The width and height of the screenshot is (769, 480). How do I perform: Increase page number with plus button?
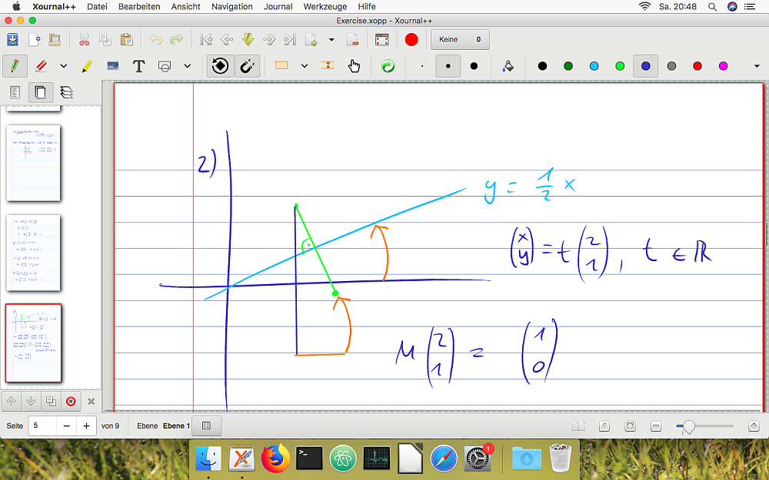[x=86, y=426]
